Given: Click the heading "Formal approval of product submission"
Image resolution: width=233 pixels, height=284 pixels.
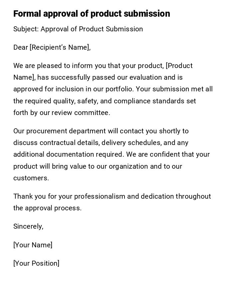Looking at the screenshot, I should pos(92,14).
